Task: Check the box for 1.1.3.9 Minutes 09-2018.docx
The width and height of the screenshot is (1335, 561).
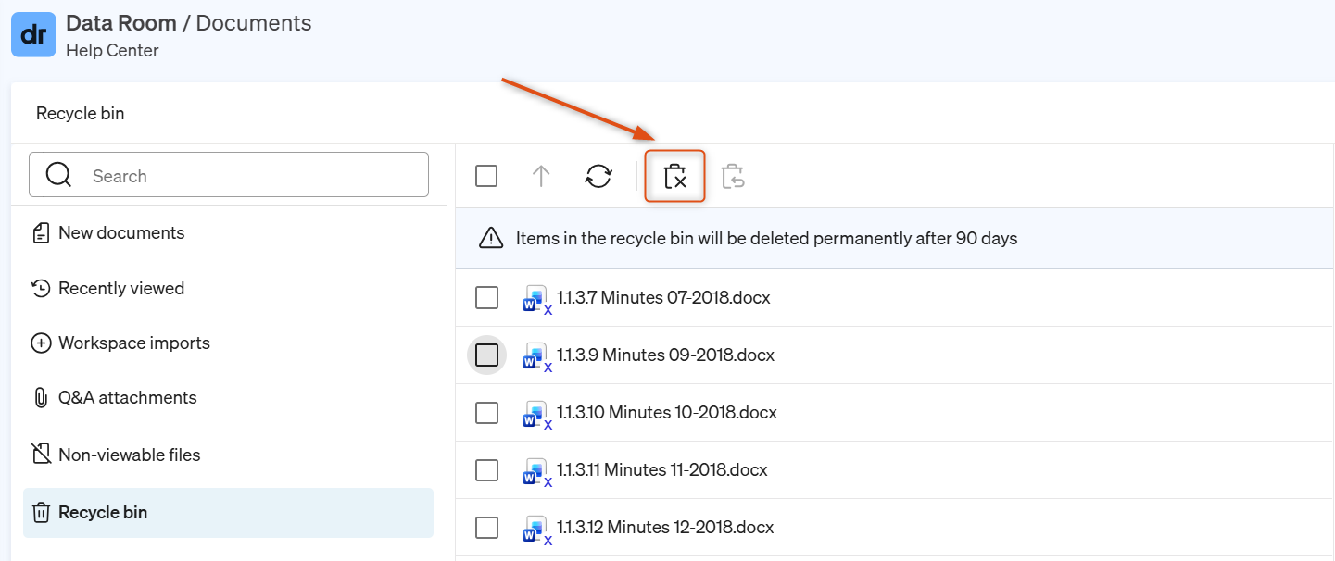Action: [x=486, y=355]
